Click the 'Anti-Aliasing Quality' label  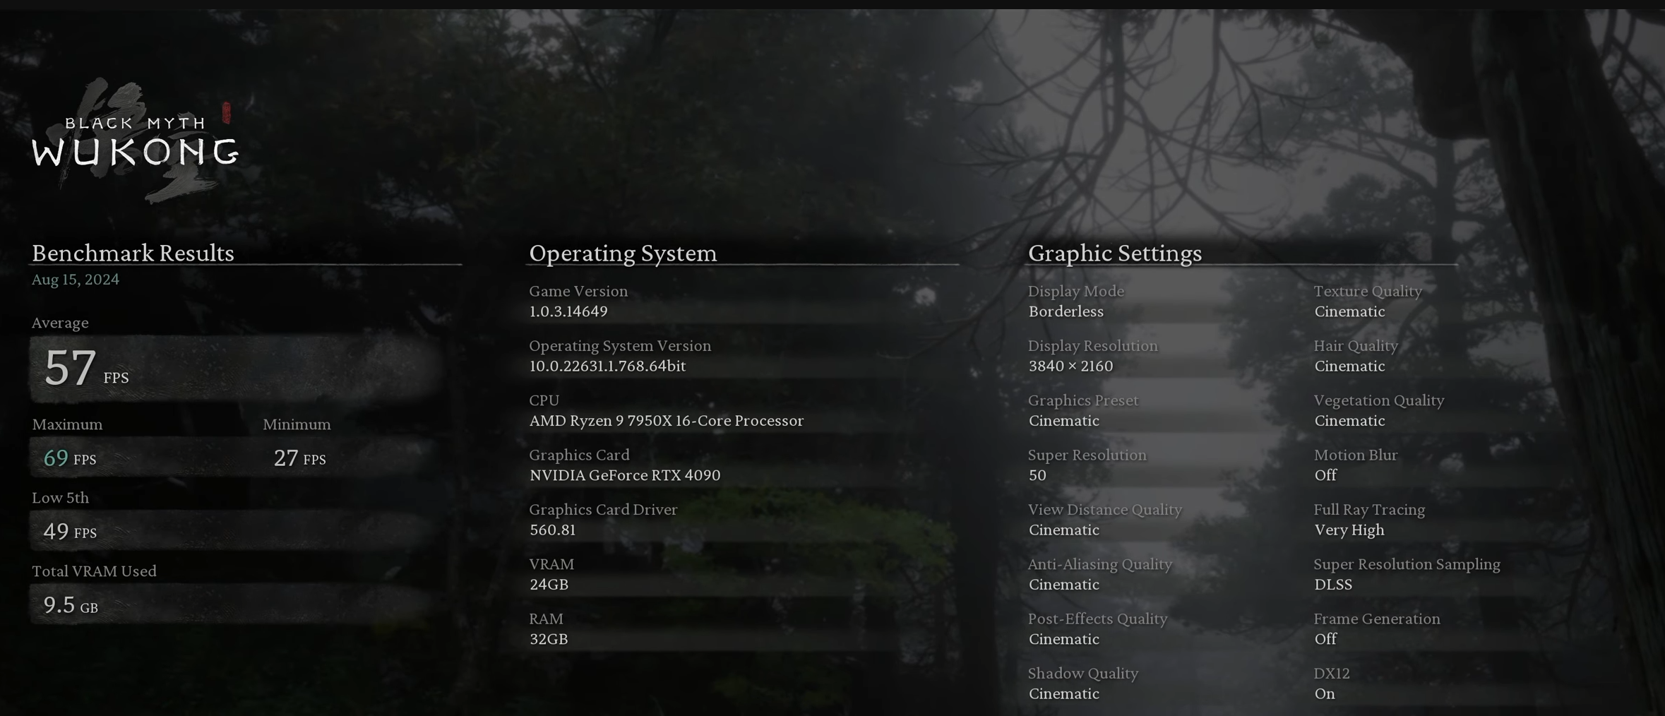click(1099, 564)
